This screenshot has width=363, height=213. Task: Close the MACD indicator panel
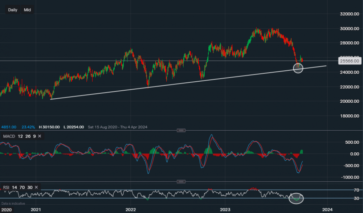coord(40,136)
